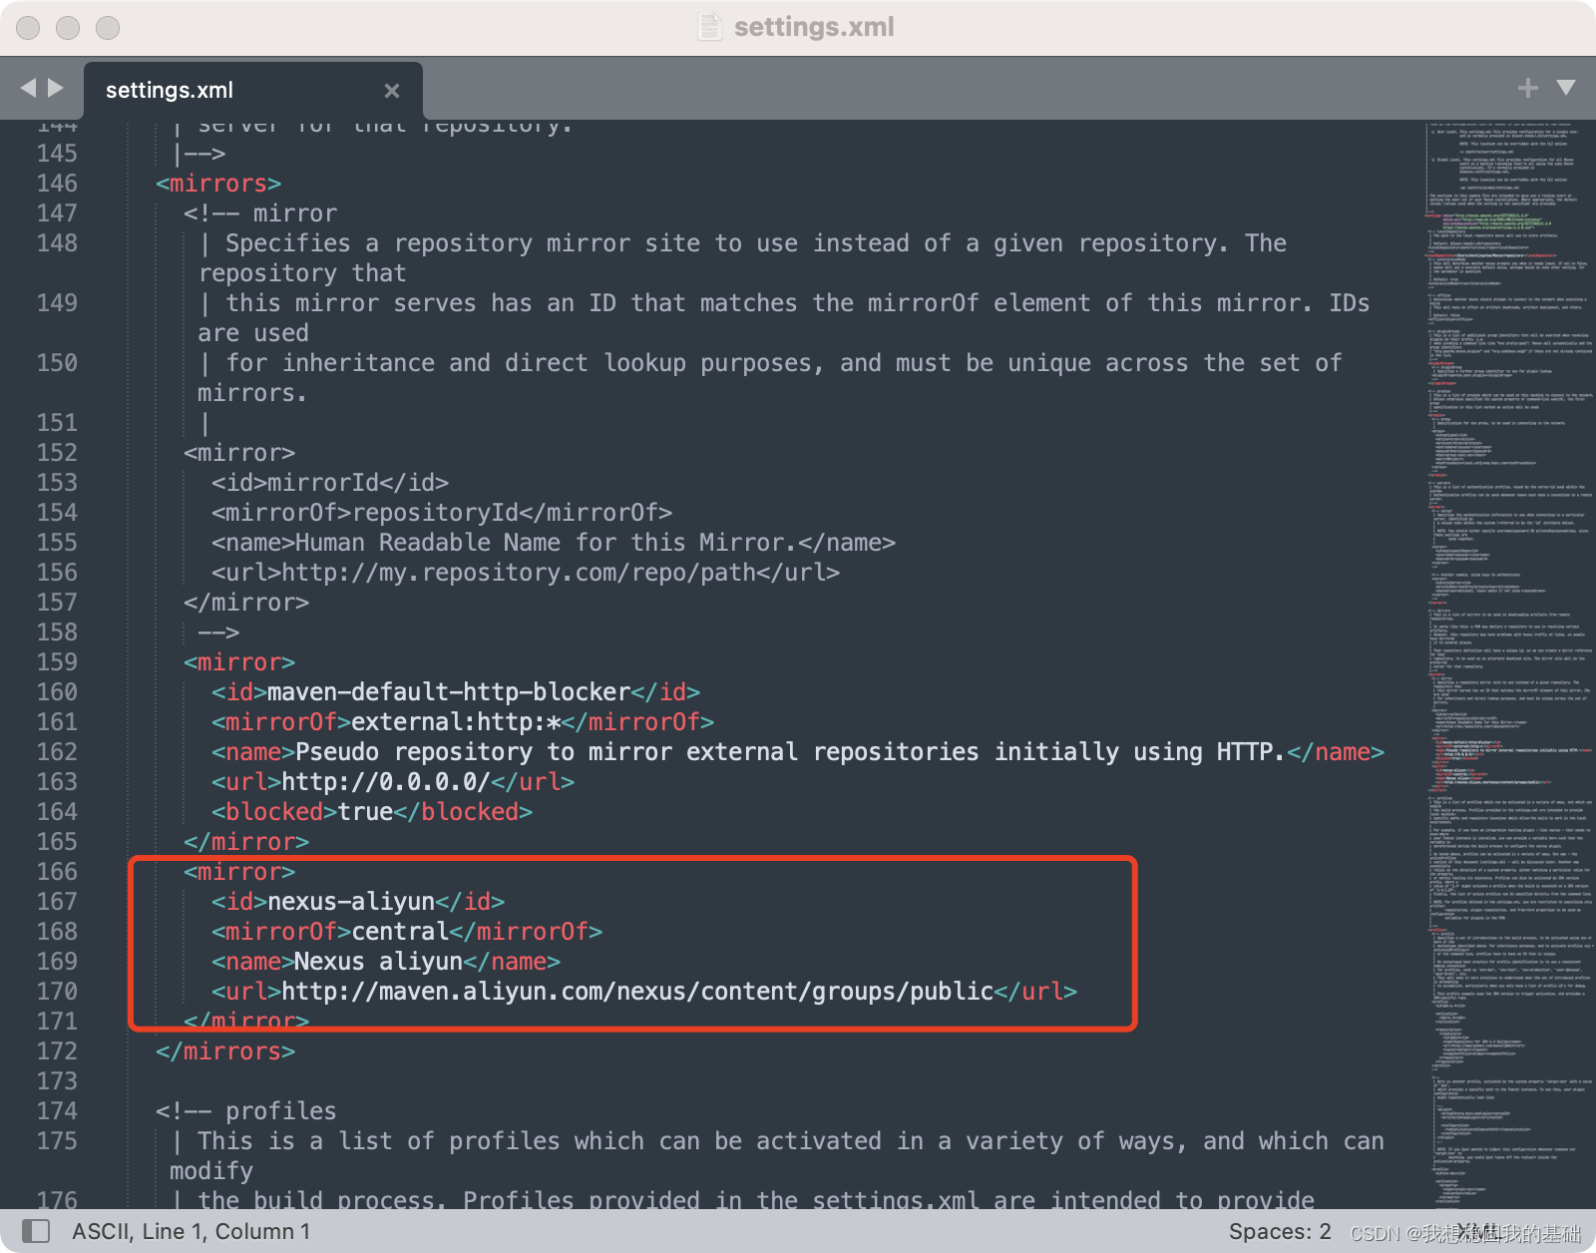Click the opening mirrors tag on line 146

(218, 184)
